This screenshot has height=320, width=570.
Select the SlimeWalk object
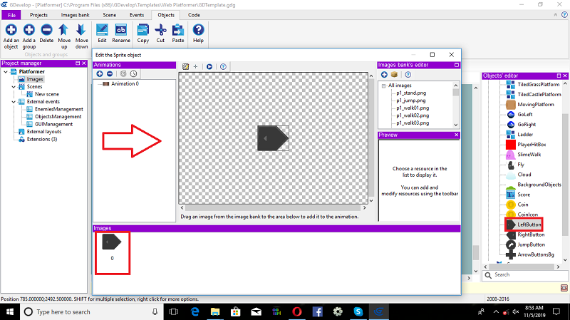point(529,155)
